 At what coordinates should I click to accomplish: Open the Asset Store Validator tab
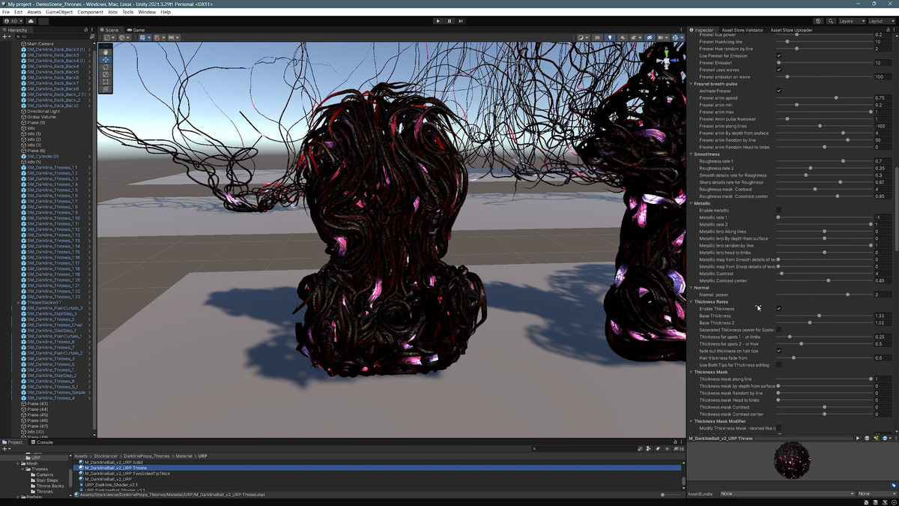[x=742, y=30]
